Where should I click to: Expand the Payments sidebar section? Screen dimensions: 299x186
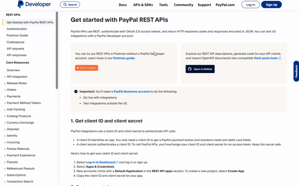pyautogui.click(x=5, y=97)
